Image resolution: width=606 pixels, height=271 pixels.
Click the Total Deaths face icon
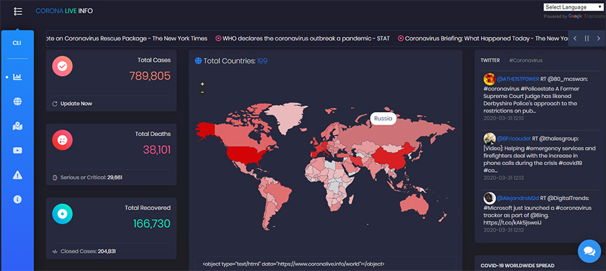click(x=62, y=140)
